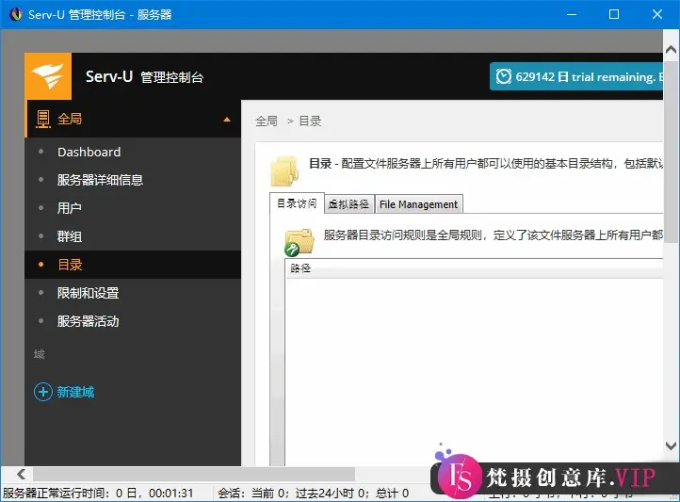The height and width of the screenshot is (502, 680).
Task: Close the Serv-U window
Action: point(657,14)
